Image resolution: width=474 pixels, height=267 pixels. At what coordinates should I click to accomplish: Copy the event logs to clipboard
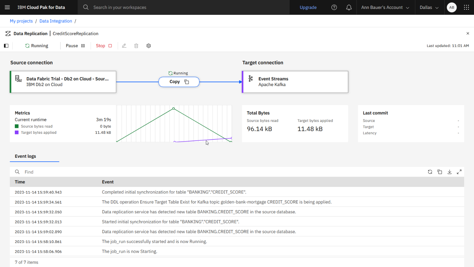tap(440, 172)
